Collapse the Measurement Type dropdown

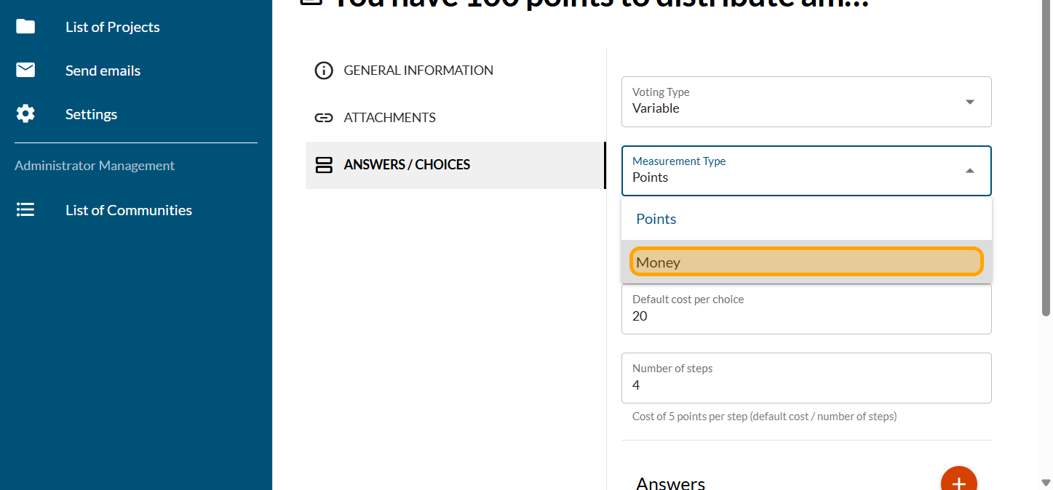tap(969, 171)
